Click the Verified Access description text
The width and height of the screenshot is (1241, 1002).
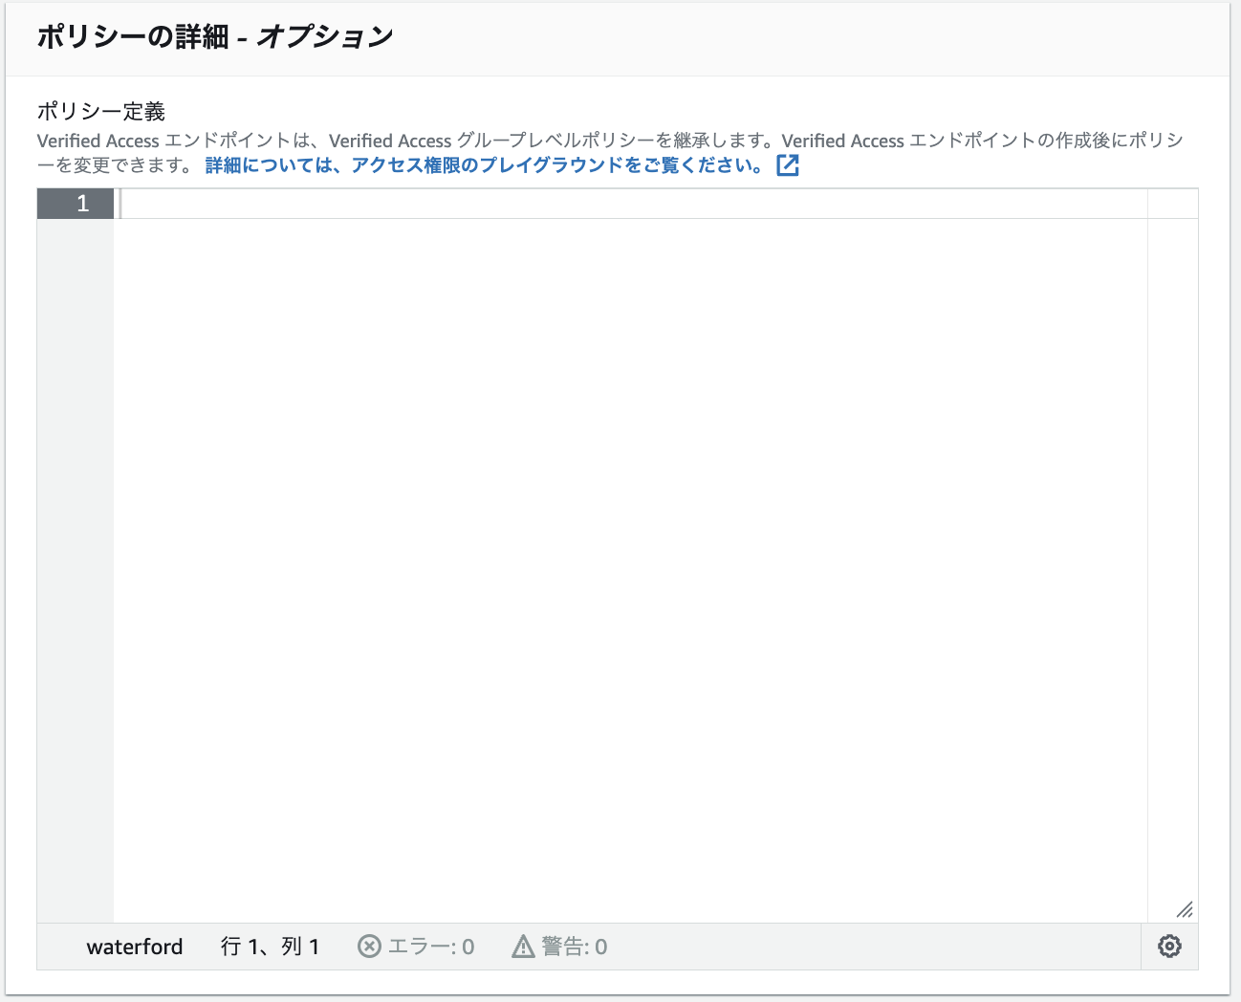574,141
